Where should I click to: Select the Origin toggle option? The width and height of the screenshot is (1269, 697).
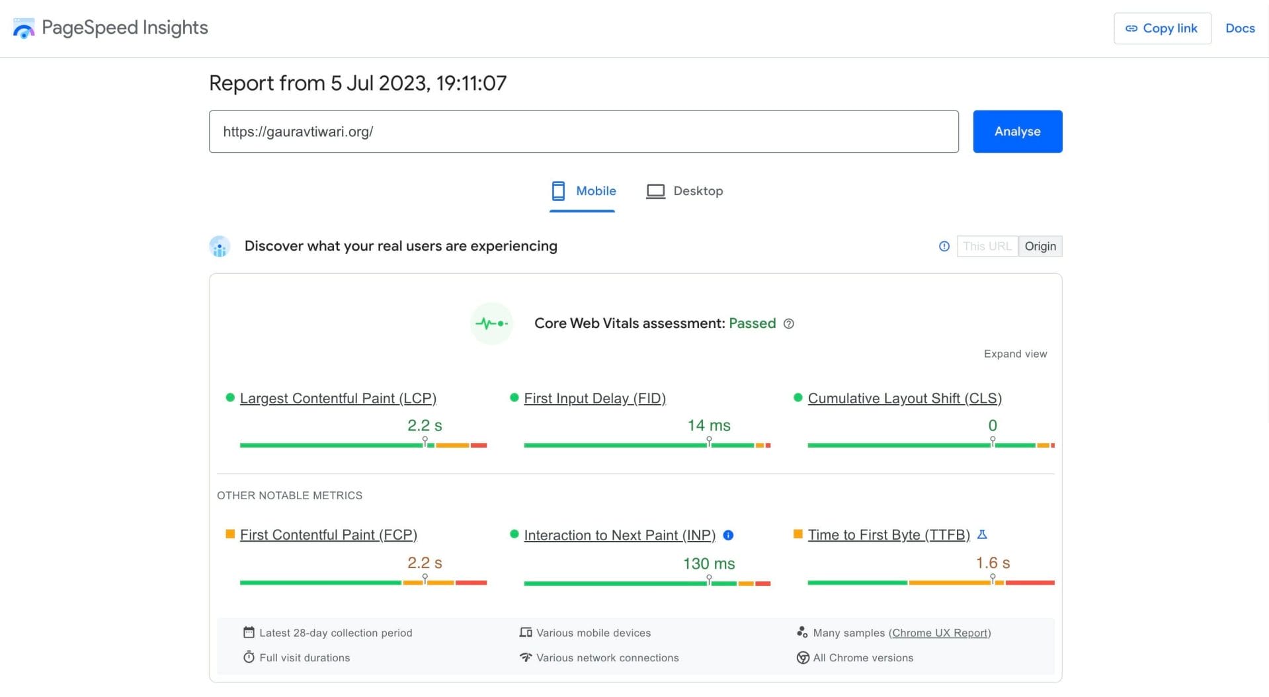click(1040, 246)
